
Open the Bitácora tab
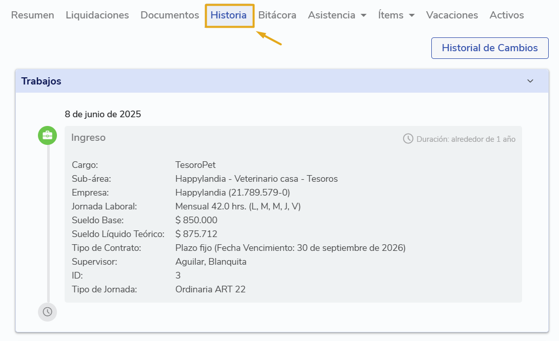277,15
